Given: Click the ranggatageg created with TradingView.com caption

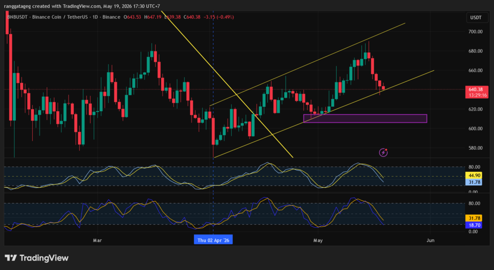Looking at the screenshot, I should point(82,6).
